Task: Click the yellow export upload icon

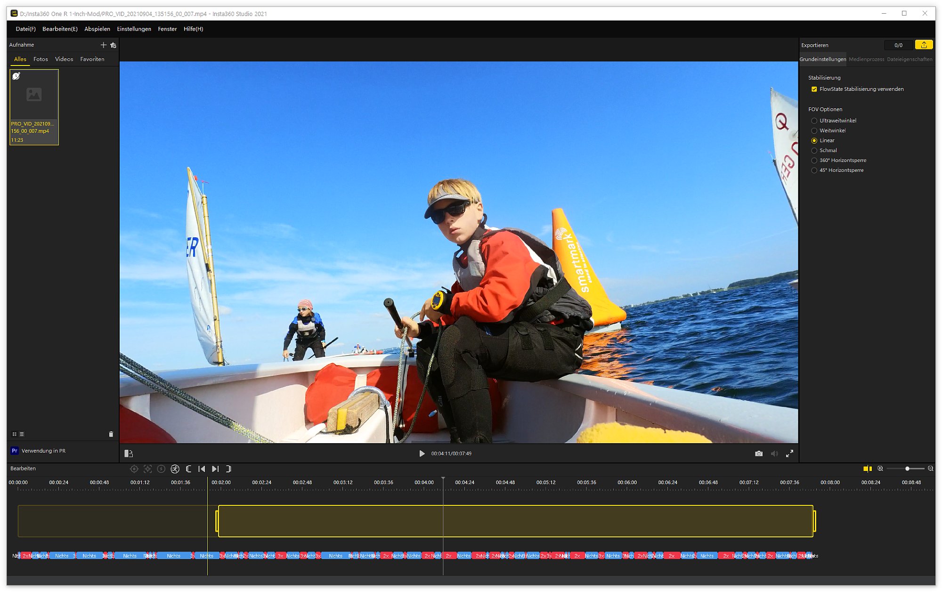Action: click(x=924, y=45)
